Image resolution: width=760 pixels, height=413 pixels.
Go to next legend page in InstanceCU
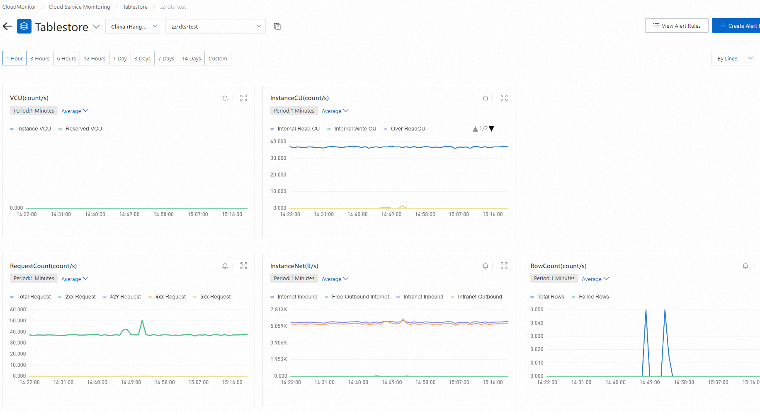point(492,129)
